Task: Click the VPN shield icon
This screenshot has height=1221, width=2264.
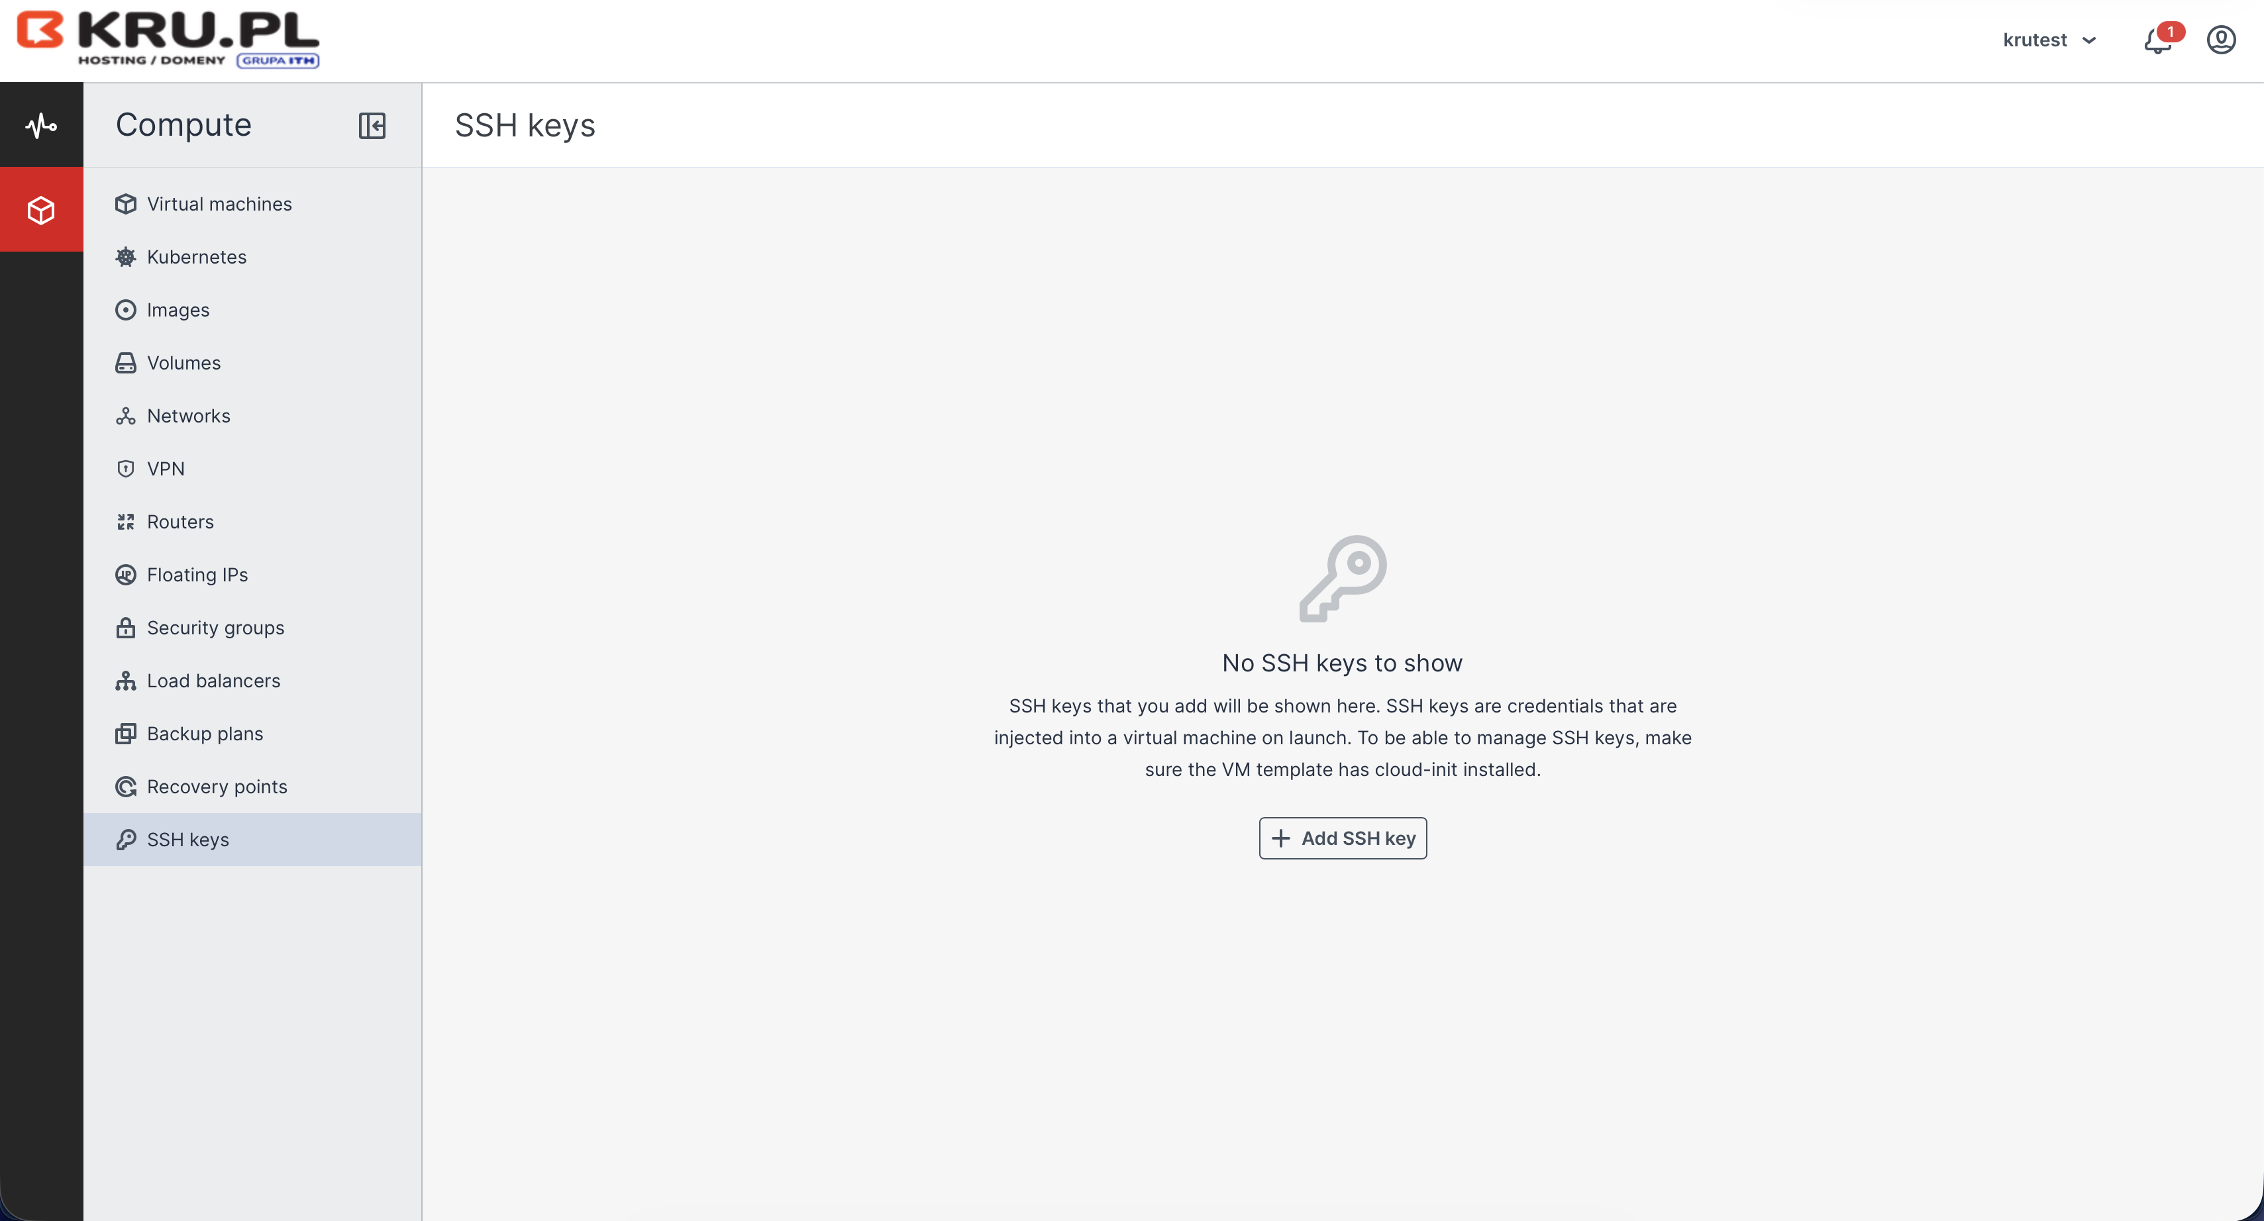Action: (126, 469)
